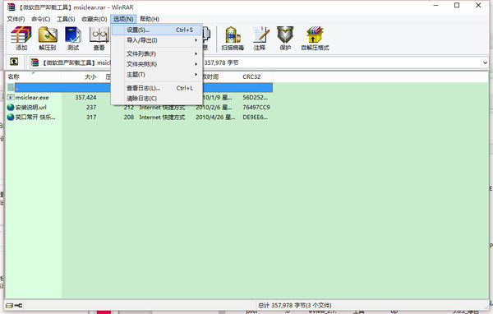Viewport: 493px width, 314px height.
Task: Click the archive path address field
Action: 258,62
